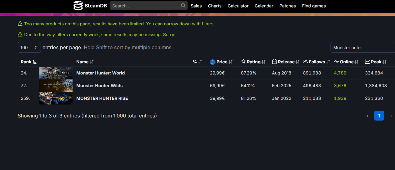Screen dimensions: 395x170
Task: Select page 1 pagination button
Action: 379,116
